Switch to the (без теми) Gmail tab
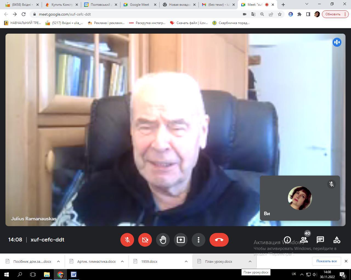 coord(218,5)
